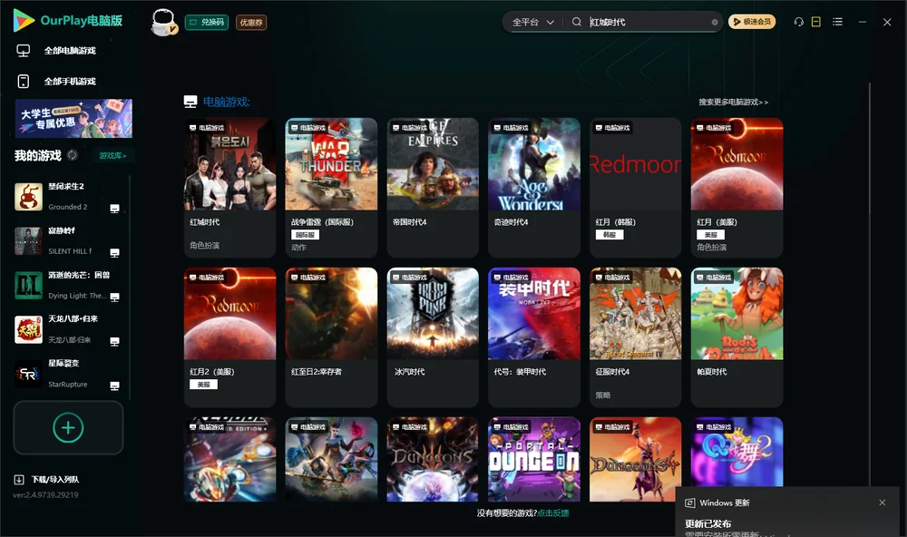Open the 冰汽时代 Frostpunk card
The image size is (907, 537).
(x=433, y=337)
